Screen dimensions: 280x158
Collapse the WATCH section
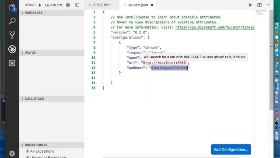point(52,53)
